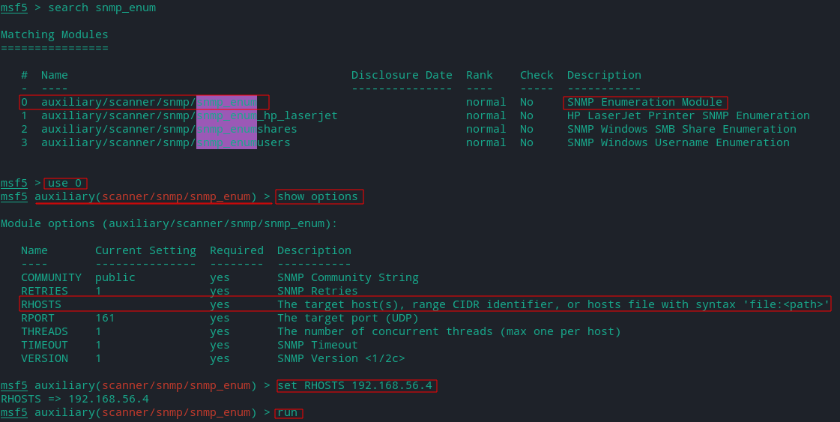Click 'use 0' command
Viewport: 840px width, 422px height.
[65, 184]
